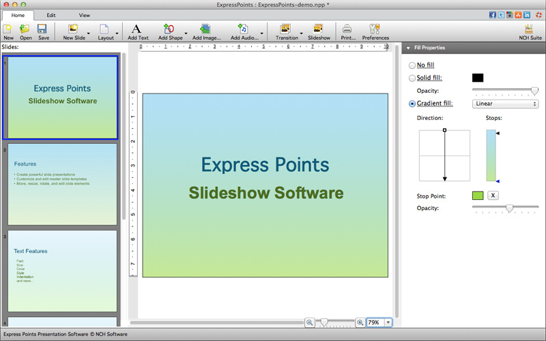546x341 pixels.
Task: Click the zoom slider handle
Action: pos(324,323)
